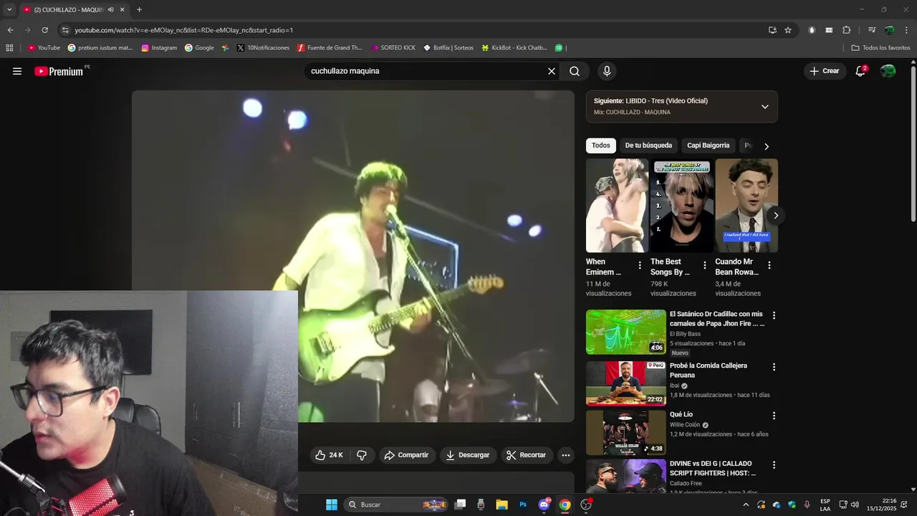This screenshot has width=917, height=516.
Task: Open options for Probé la Comida Callejera video
Action: pos(774,367)
